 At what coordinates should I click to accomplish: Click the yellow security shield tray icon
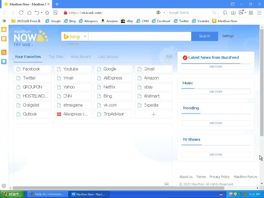click(x=235, y=194)
